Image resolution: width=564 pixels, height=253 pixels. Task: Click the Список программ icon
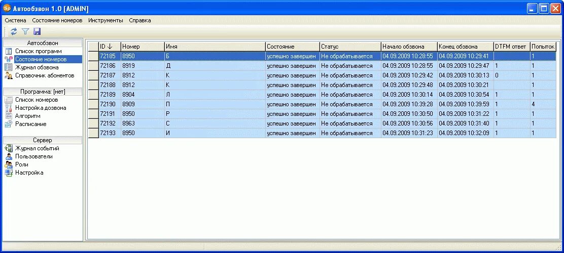pyautogui.click(x=9, y=51)
